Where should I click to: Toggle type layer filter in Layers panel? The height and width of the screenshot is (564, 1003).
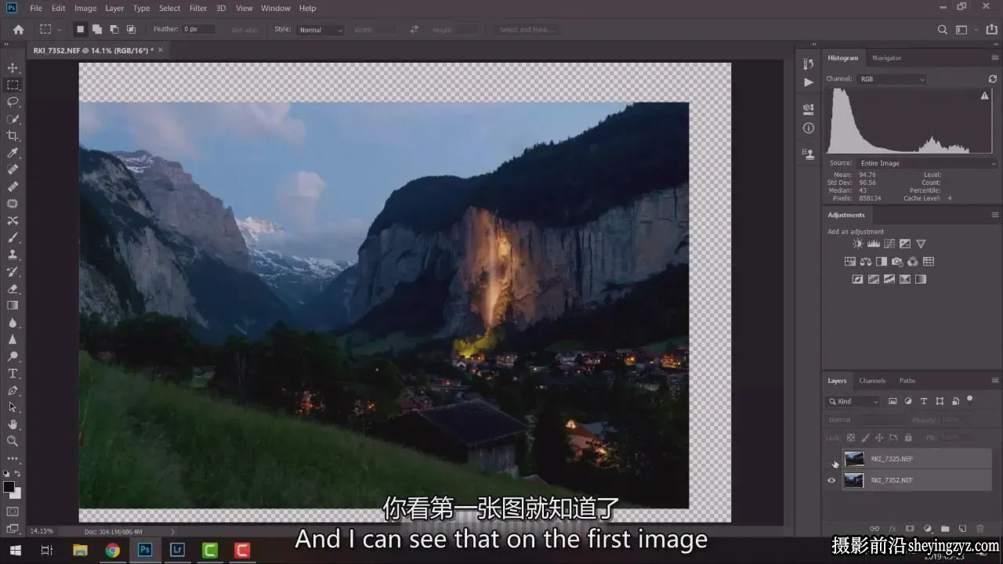pyautogui.click(x=924, y=401)
